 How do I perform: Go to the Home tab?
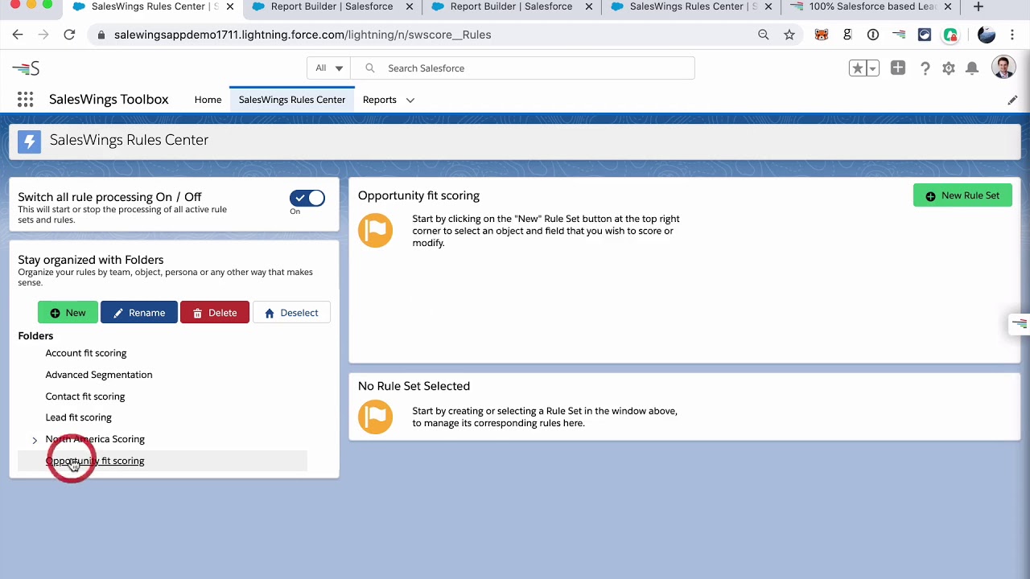[208, 100]
